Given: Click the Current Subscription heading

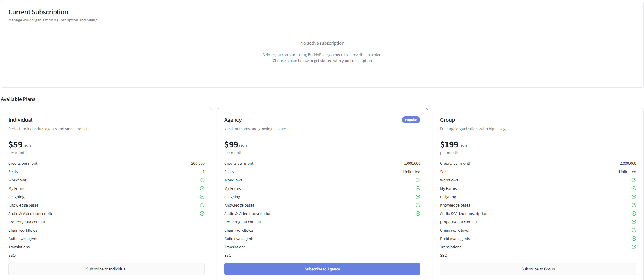Looking at the screenshot, I should tap(38, 12).
